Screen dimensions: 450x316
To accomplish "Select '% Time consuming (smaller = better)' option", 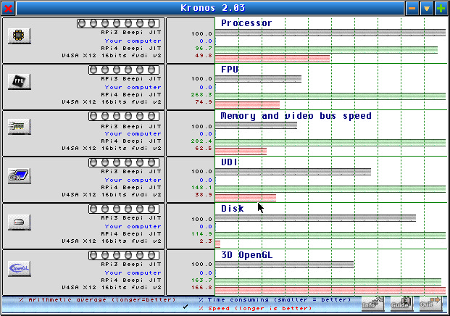I will tap(275, 300).
